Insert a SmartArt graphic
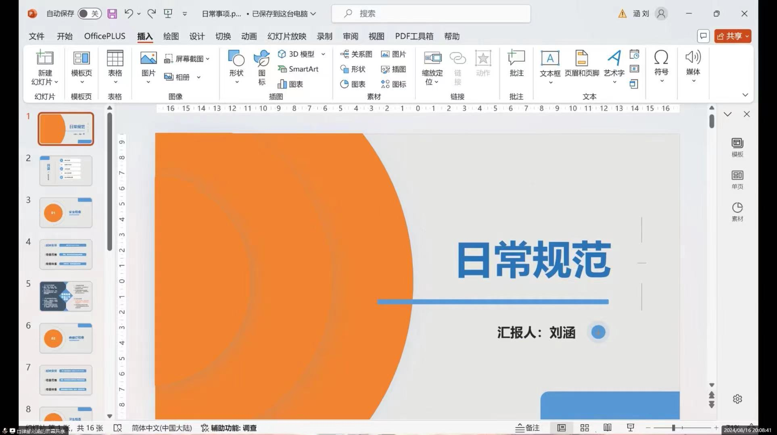 pos(299,69)
